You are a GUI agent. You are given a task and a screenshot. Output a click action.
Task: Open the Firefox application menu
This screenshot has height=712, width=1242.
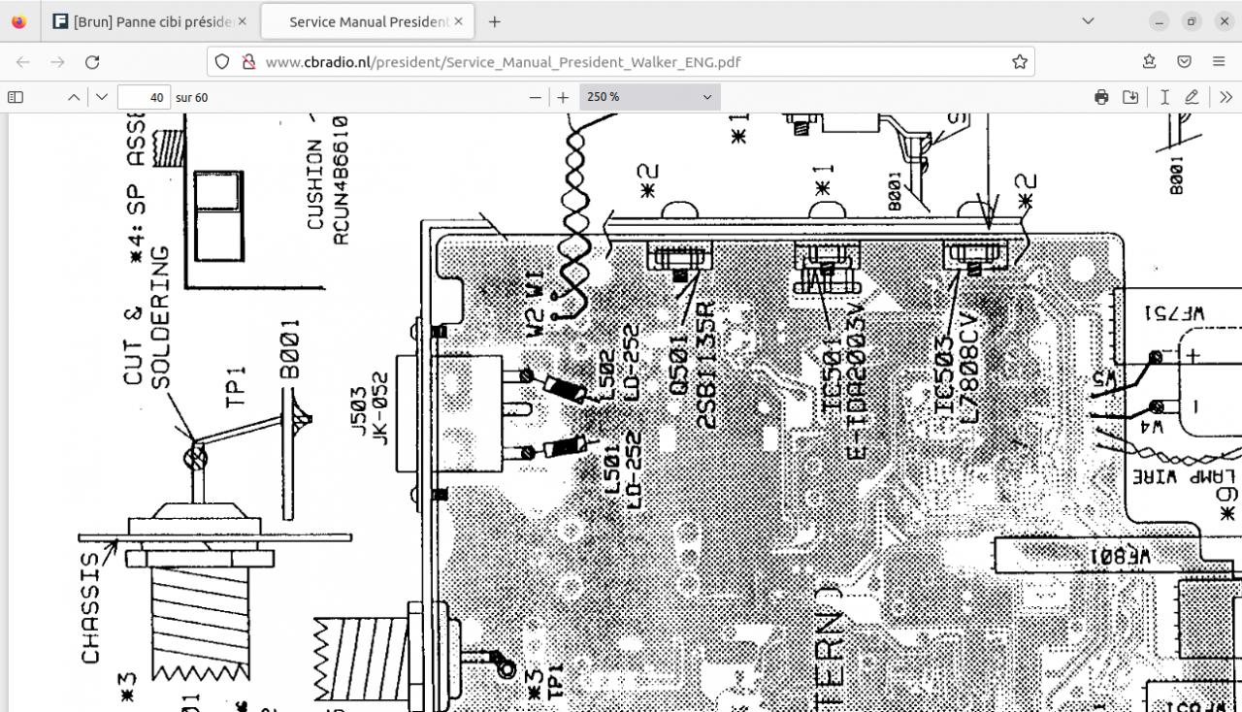point(1219,62)
